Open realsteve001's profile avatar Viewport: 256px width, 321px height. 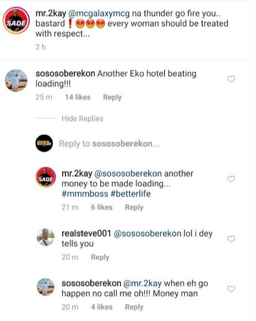point(46,237)
